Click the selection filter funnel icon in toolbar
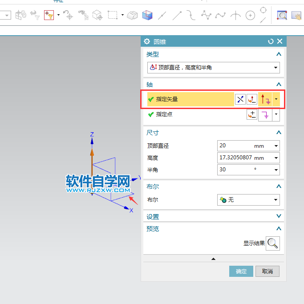Screen dimensions: 304x304 point(49,15)
